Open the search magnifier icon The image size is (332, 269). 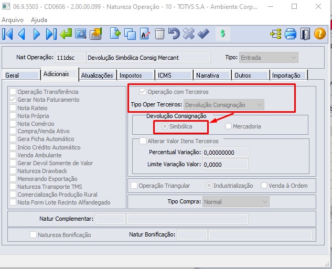[x=81, y=34]
